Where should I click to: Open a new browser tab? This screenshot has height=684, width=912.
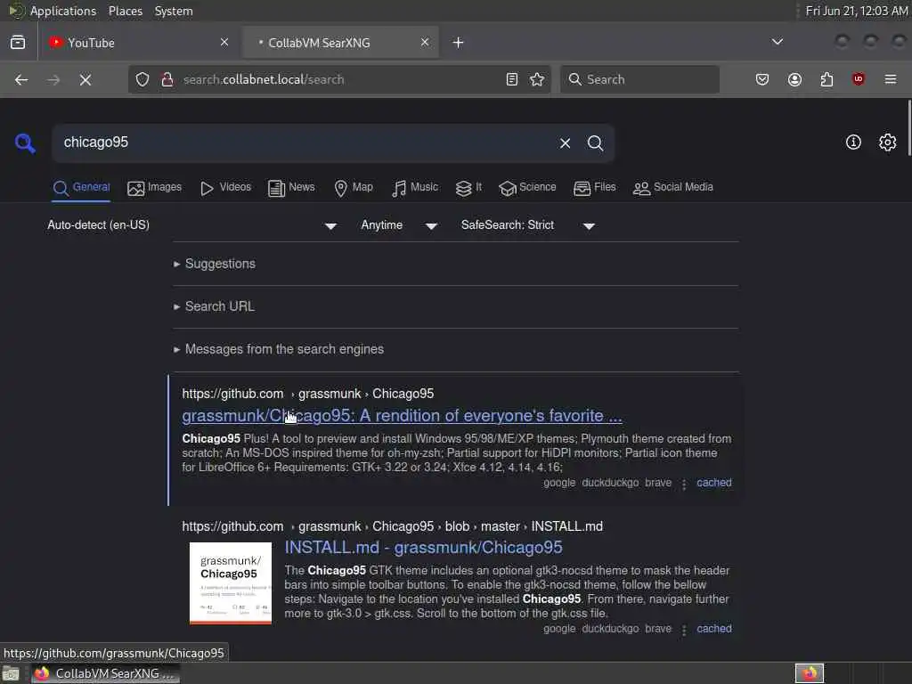pyautogui.click(x=459, y=43)
